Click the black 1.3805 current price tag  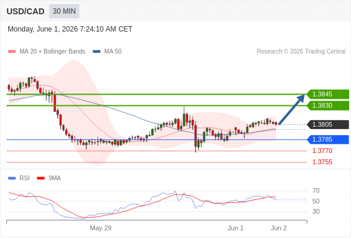click(328, 124)
